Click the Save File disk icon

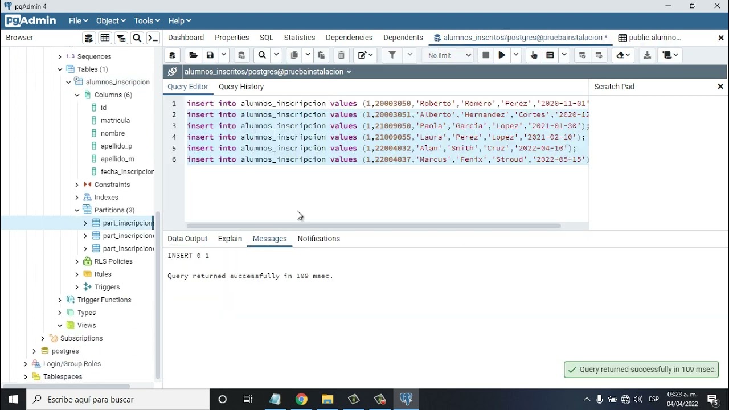(x=210, y=55)
